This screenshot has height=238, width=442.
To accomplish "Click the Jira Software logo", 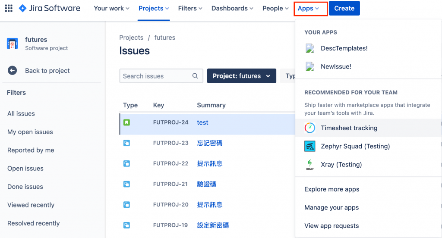I will click(50, 8).
